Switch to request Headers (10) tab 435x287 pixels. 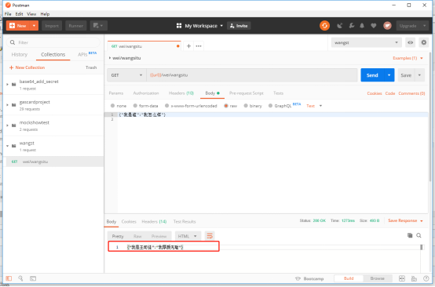[181, 93]
